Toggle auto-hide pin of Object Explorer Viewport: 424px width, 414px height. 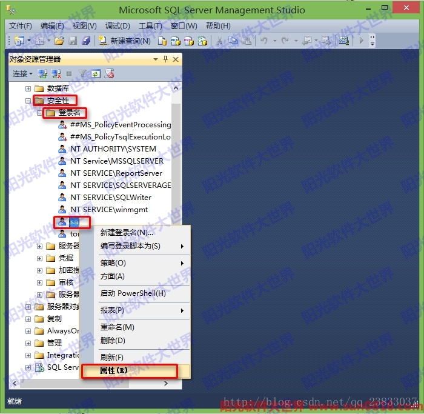pos(165,59)
